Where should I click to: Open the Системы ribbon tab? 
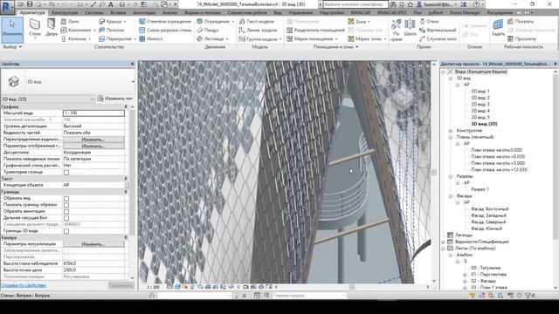point(94,12)
